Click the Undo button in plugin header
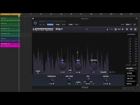The height and width of the screenshot is (105, 140). click(71, 24)
